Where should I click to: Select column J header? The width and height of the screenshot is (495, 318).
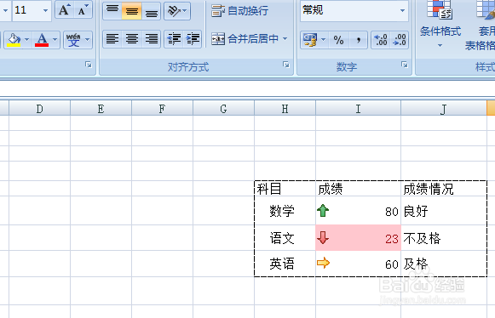(x=444, y=109)
